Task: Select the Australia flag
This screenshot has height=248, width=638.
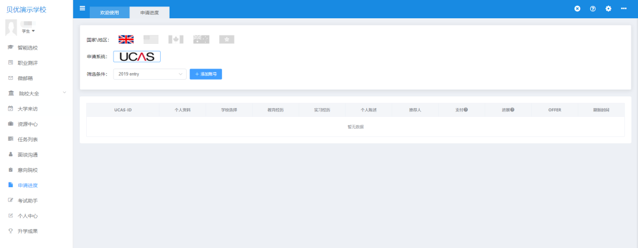Action: 201,40
